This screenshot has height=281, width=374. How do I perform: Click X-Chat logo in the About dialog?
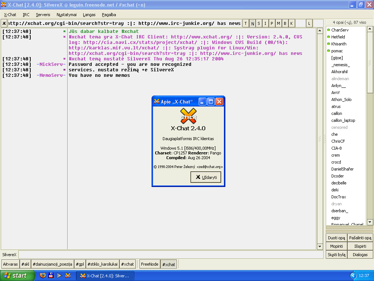coord(188,116)
